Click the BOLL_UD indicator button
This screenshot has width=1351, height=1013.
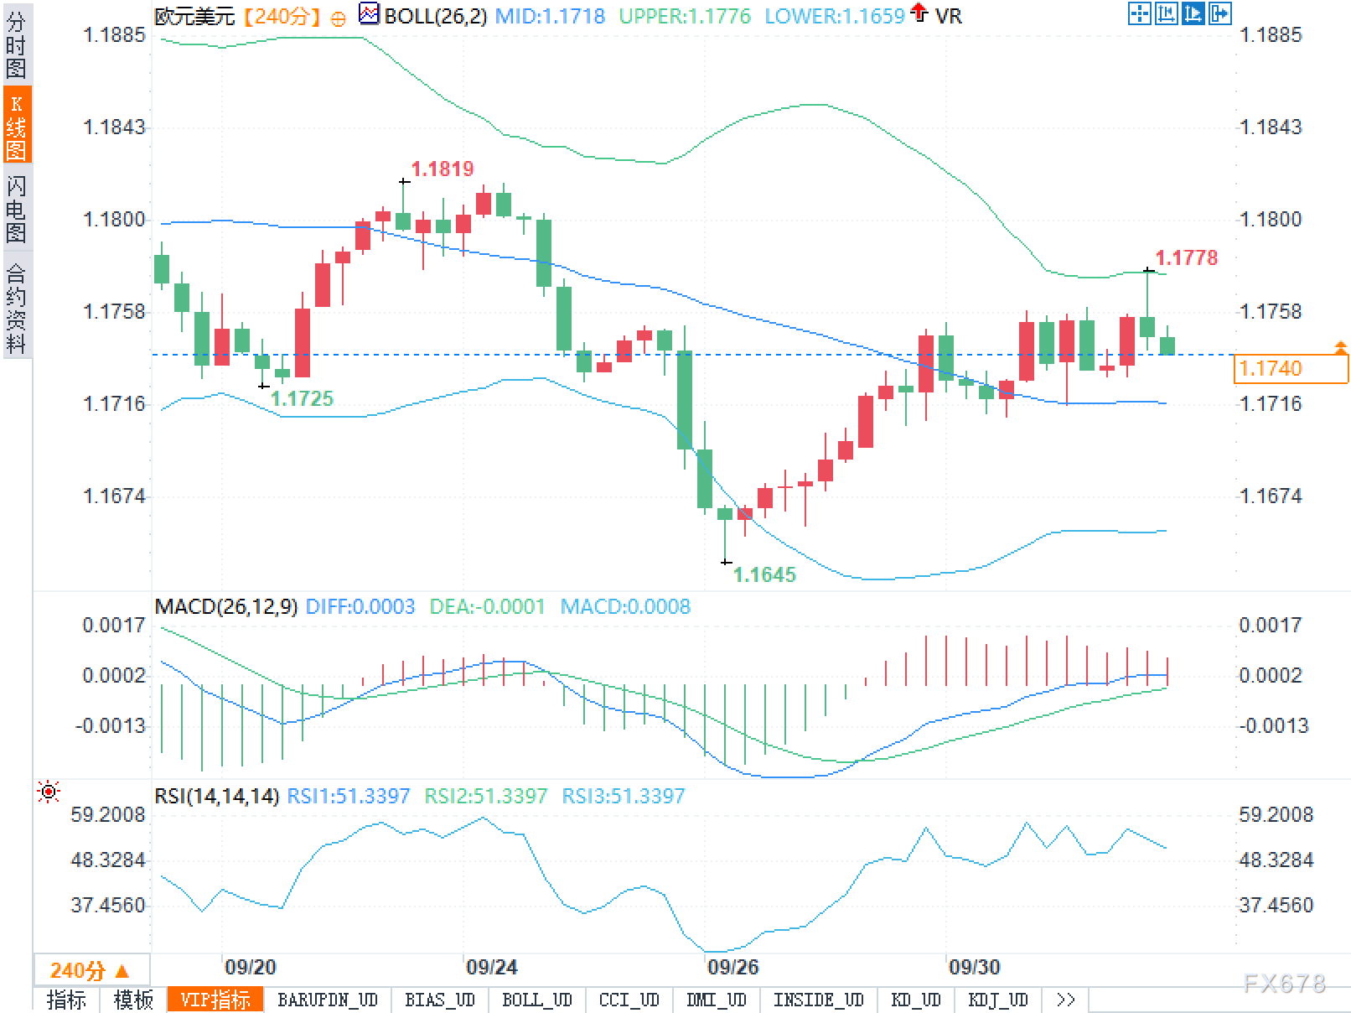[536, 1000]
